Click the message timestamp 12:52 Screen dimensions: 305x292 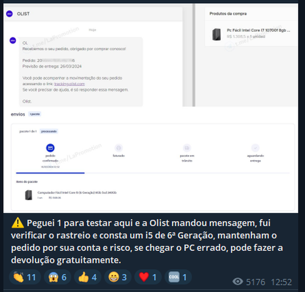(281, 282)
